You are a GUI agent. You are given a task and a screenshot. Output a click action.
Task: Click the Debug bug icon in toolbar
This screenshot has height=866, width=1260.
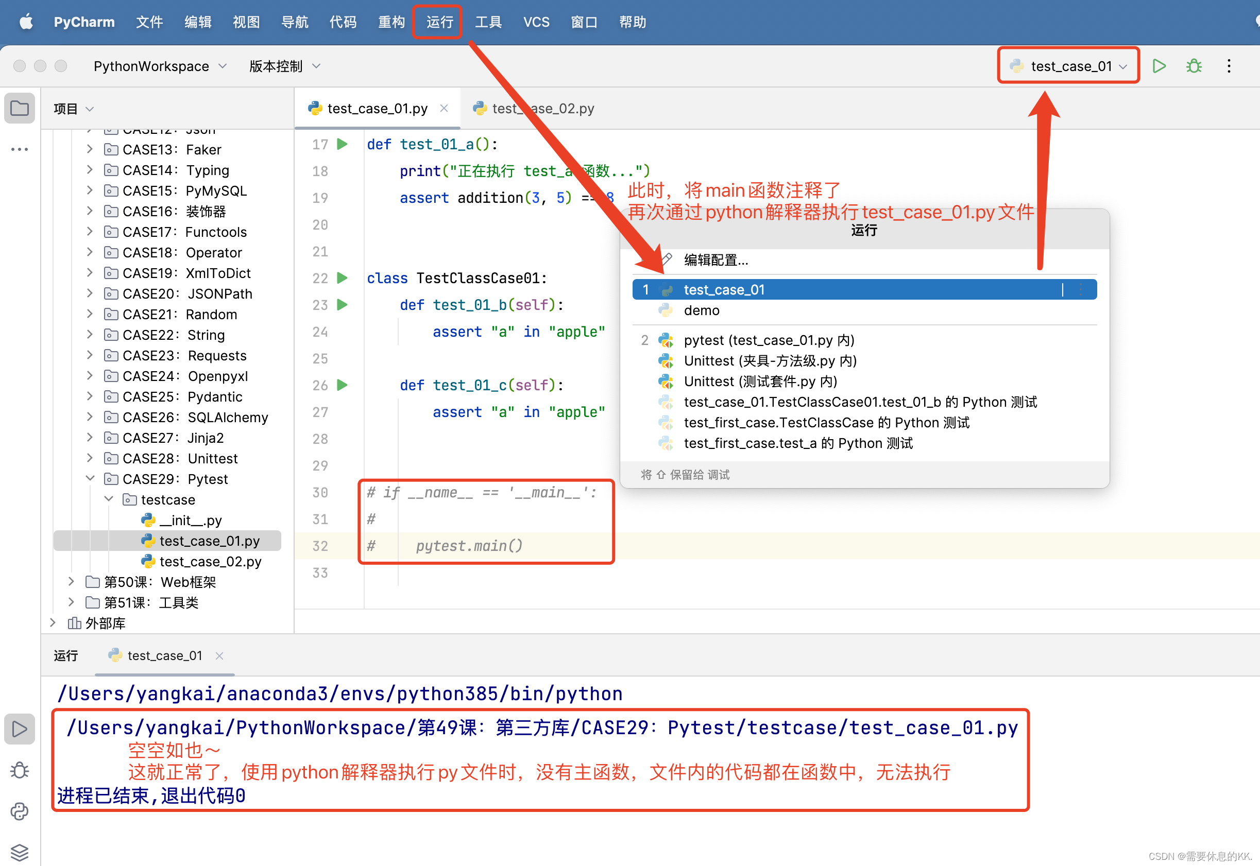pyautogui.click(x=1194, y=66)
